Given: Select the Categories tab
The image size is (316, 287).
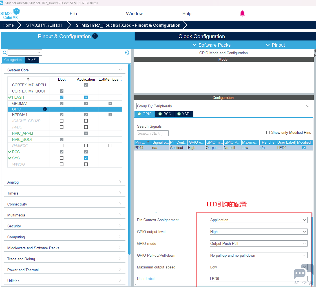Looking at the screenshot, I should tap(13, 60).
